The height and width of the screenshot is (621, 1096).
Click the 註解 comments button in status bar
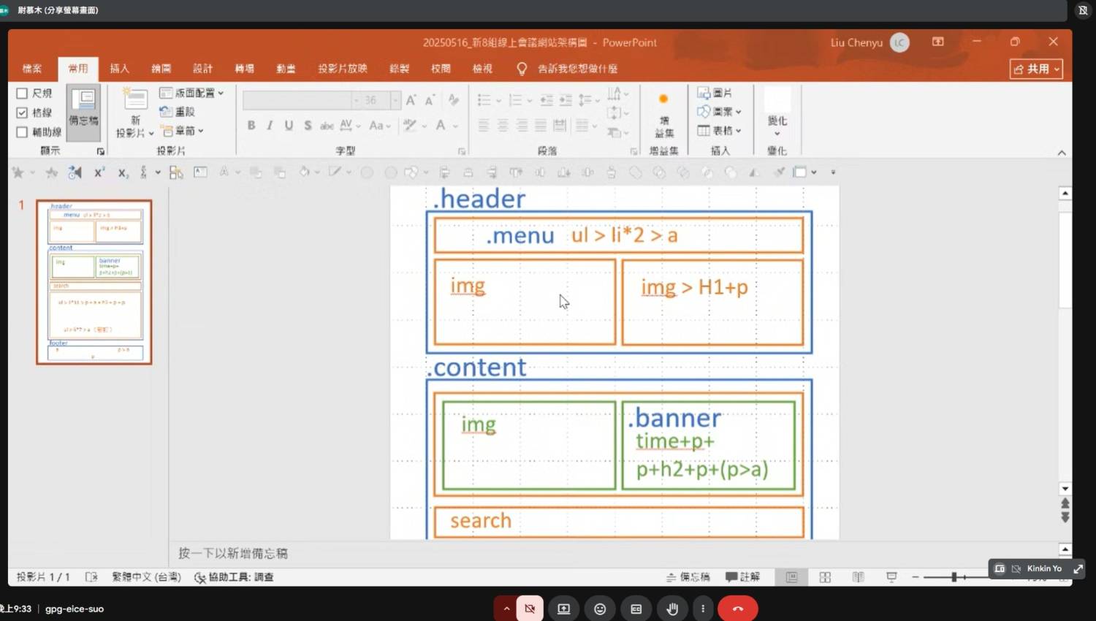pyautogui.click(x=742, y=577)
